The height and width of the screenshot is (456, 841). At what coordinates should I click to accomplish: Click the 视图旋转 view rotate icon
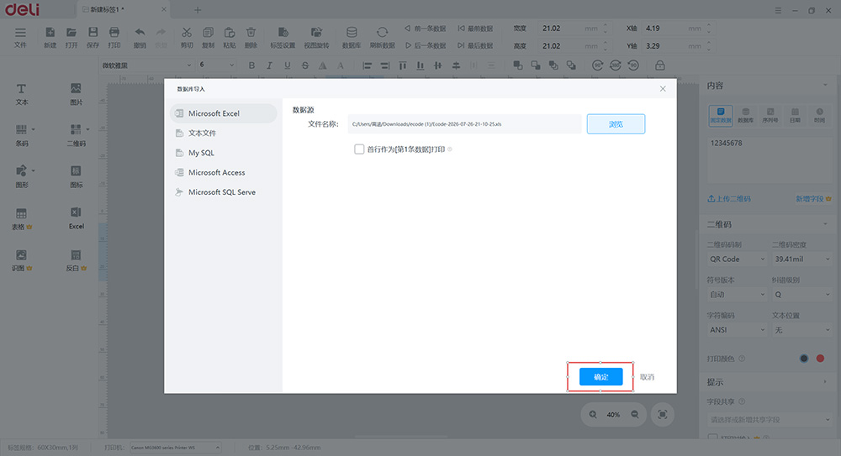316,37
